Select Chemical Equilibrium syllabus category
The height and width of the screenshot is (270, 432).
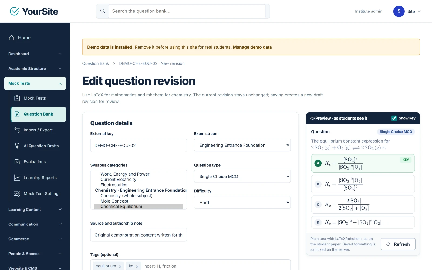click(139, 207)
